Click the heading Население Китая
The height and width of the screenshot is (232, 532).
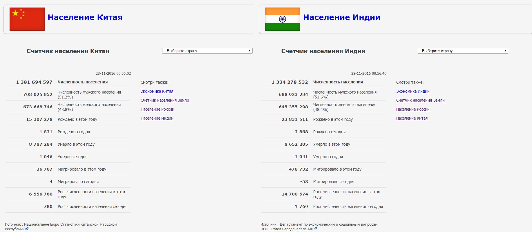85,17
